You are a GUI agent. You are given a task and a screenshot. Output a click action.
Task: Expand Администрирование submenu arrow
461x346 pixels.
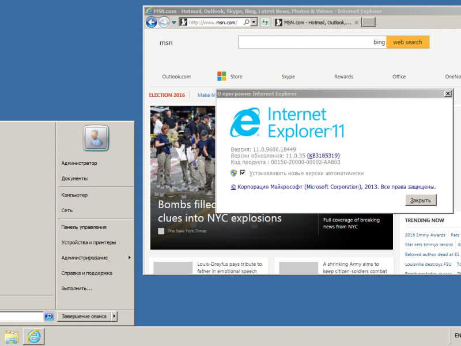[x=129, y=258]
